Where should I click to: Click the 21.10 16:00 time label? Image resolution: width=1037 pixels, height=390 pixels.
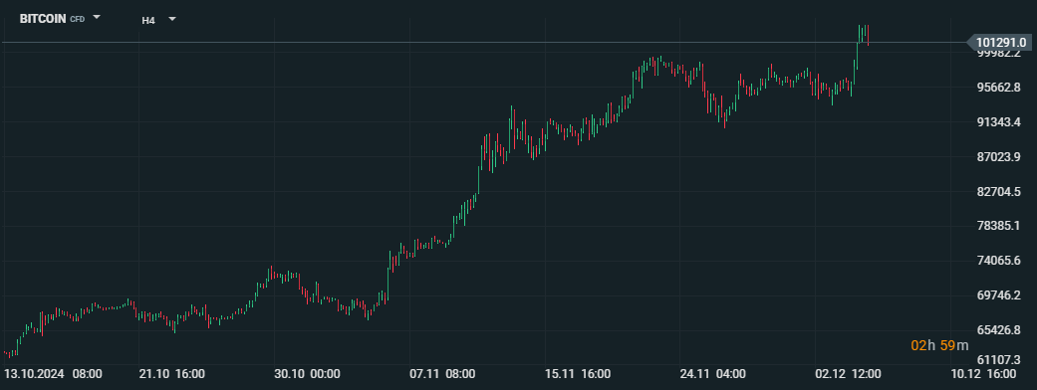[x=172, y=374]
